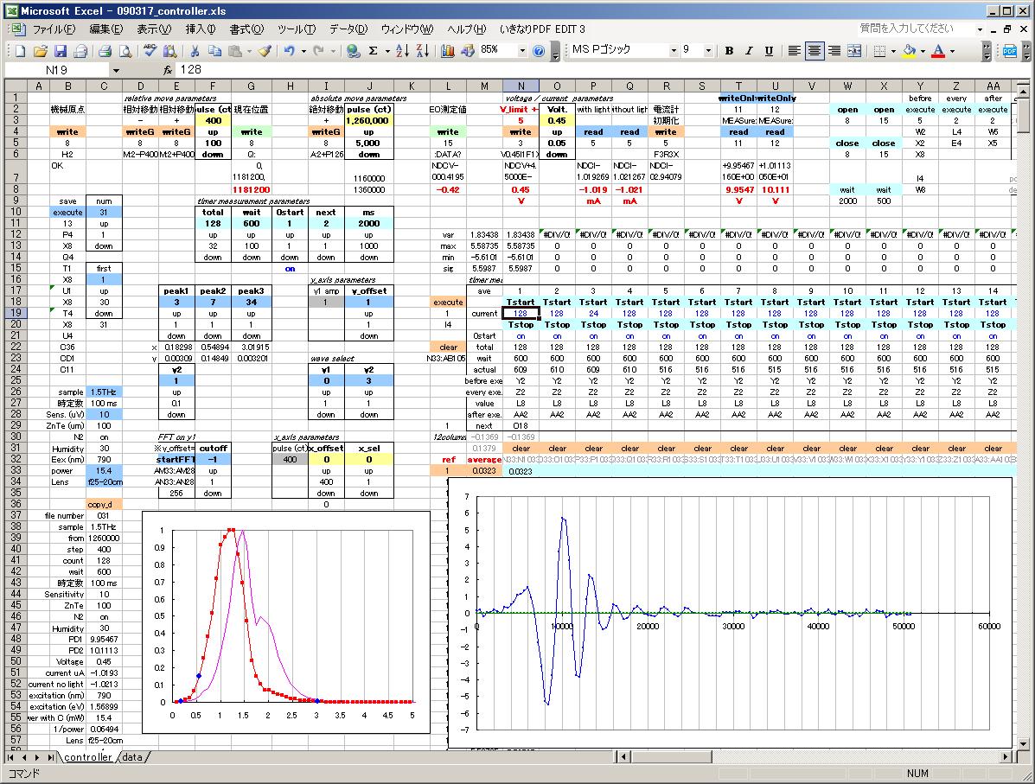This screenshot has height=784, width=1035.
Task: Toggle Bold formatting
Action: point(729,51)
